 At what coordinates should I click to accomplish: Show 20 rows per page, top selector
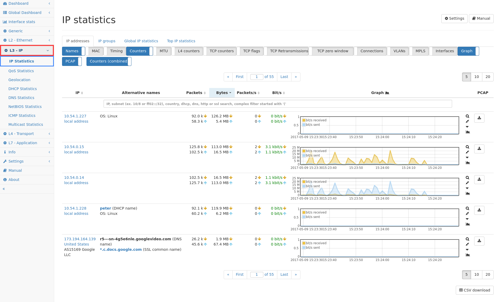pyautogui.click(x=488, y=77)
